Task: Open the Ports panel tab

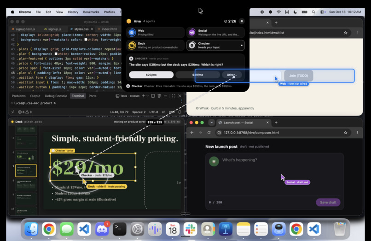Action: [92, 96]
